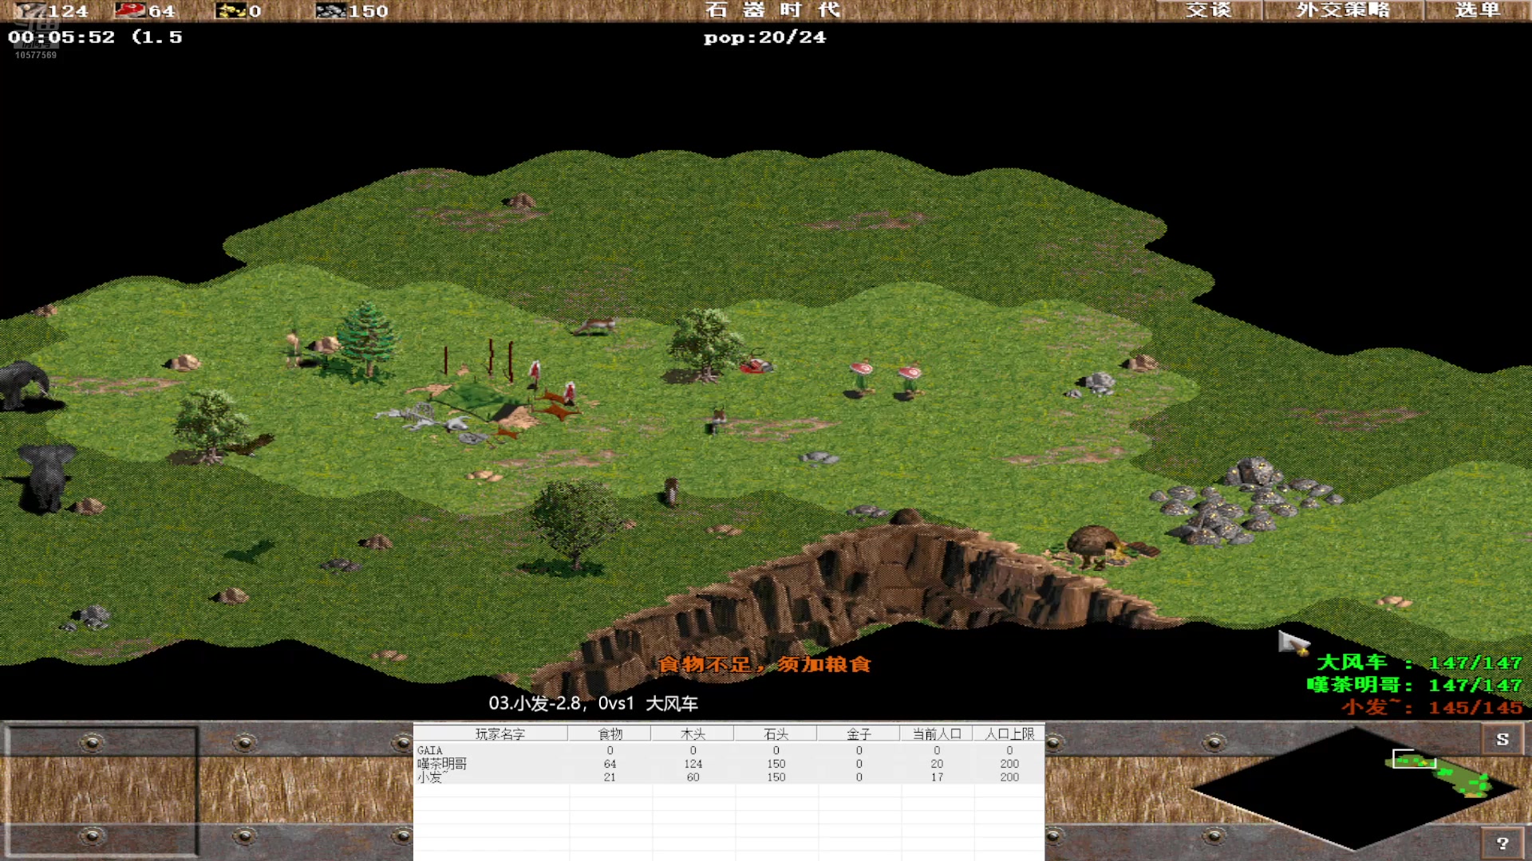
Task: Click the 当前人口 column header
Action: 937,733
